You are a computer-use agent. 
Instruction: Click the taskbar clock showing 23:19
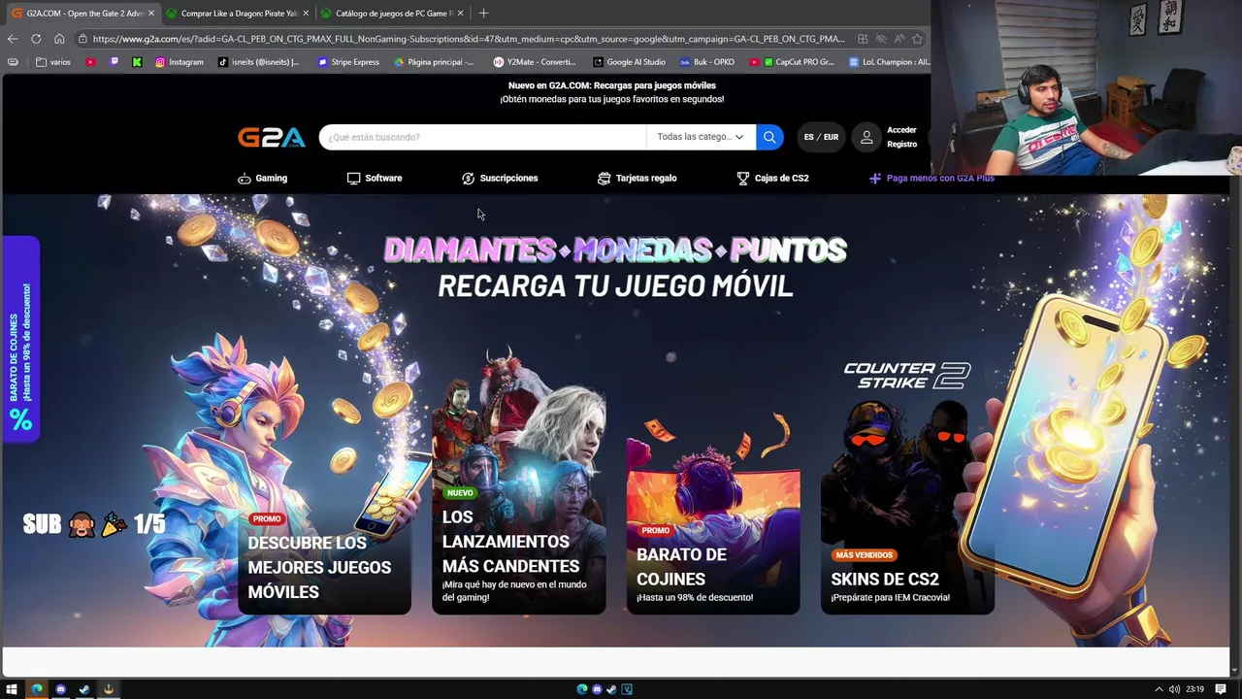click(x=1194, y=689)
